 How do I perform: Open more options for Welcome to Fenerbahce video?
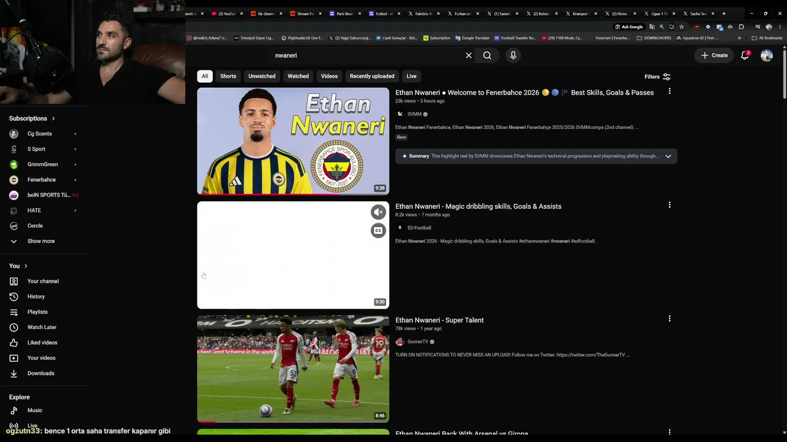pyautogui.click(x=670, y=91)
